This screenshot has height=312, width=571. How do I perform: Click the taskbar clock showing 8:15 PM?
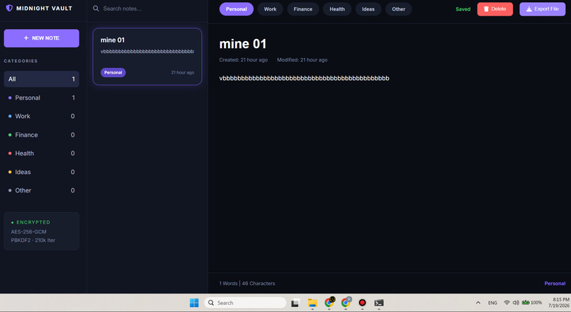(x=560, y=303)
